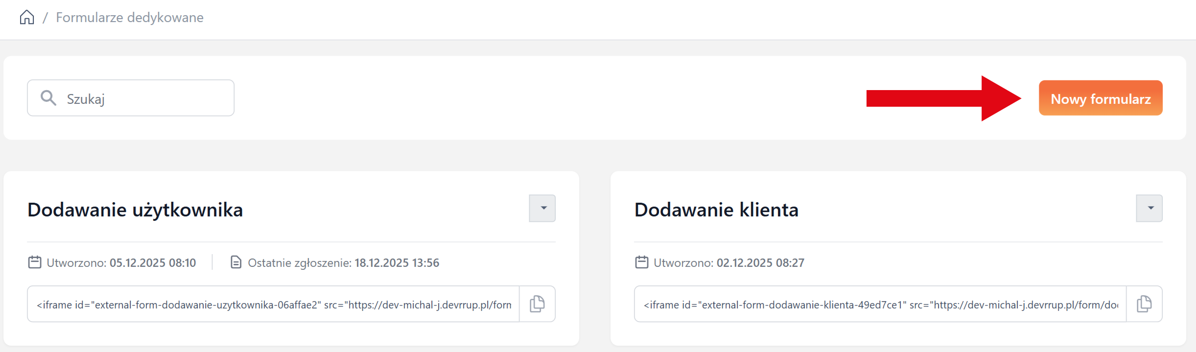Focus the Szukaj search field

click(x=142, y=98)
